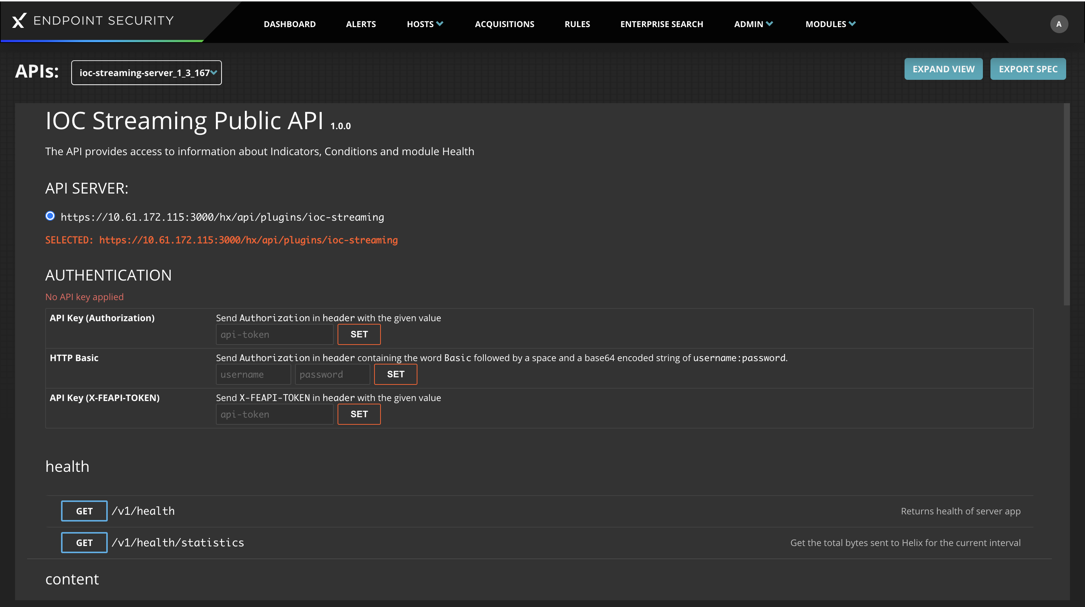The image size is (1085, 607).
Task: Click the SELECTED server URL text
Action: (222, 240)
